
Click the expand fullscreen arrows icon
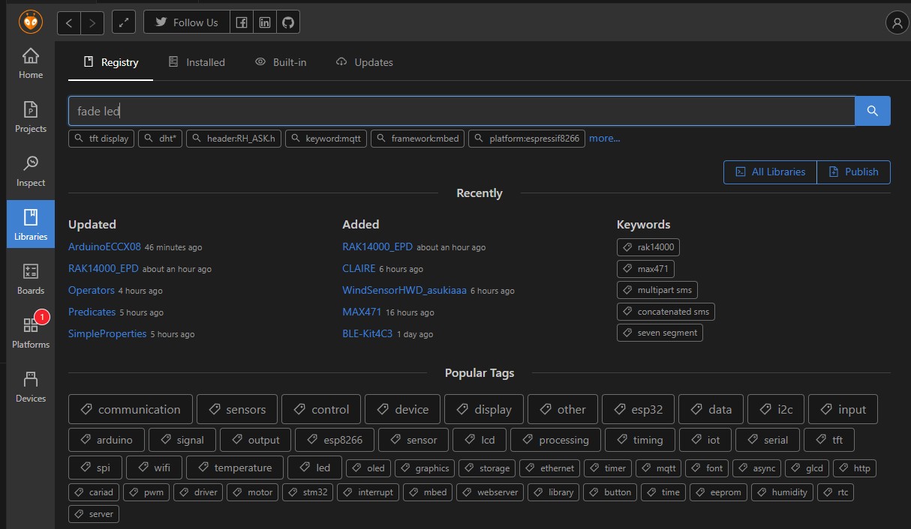124,22
